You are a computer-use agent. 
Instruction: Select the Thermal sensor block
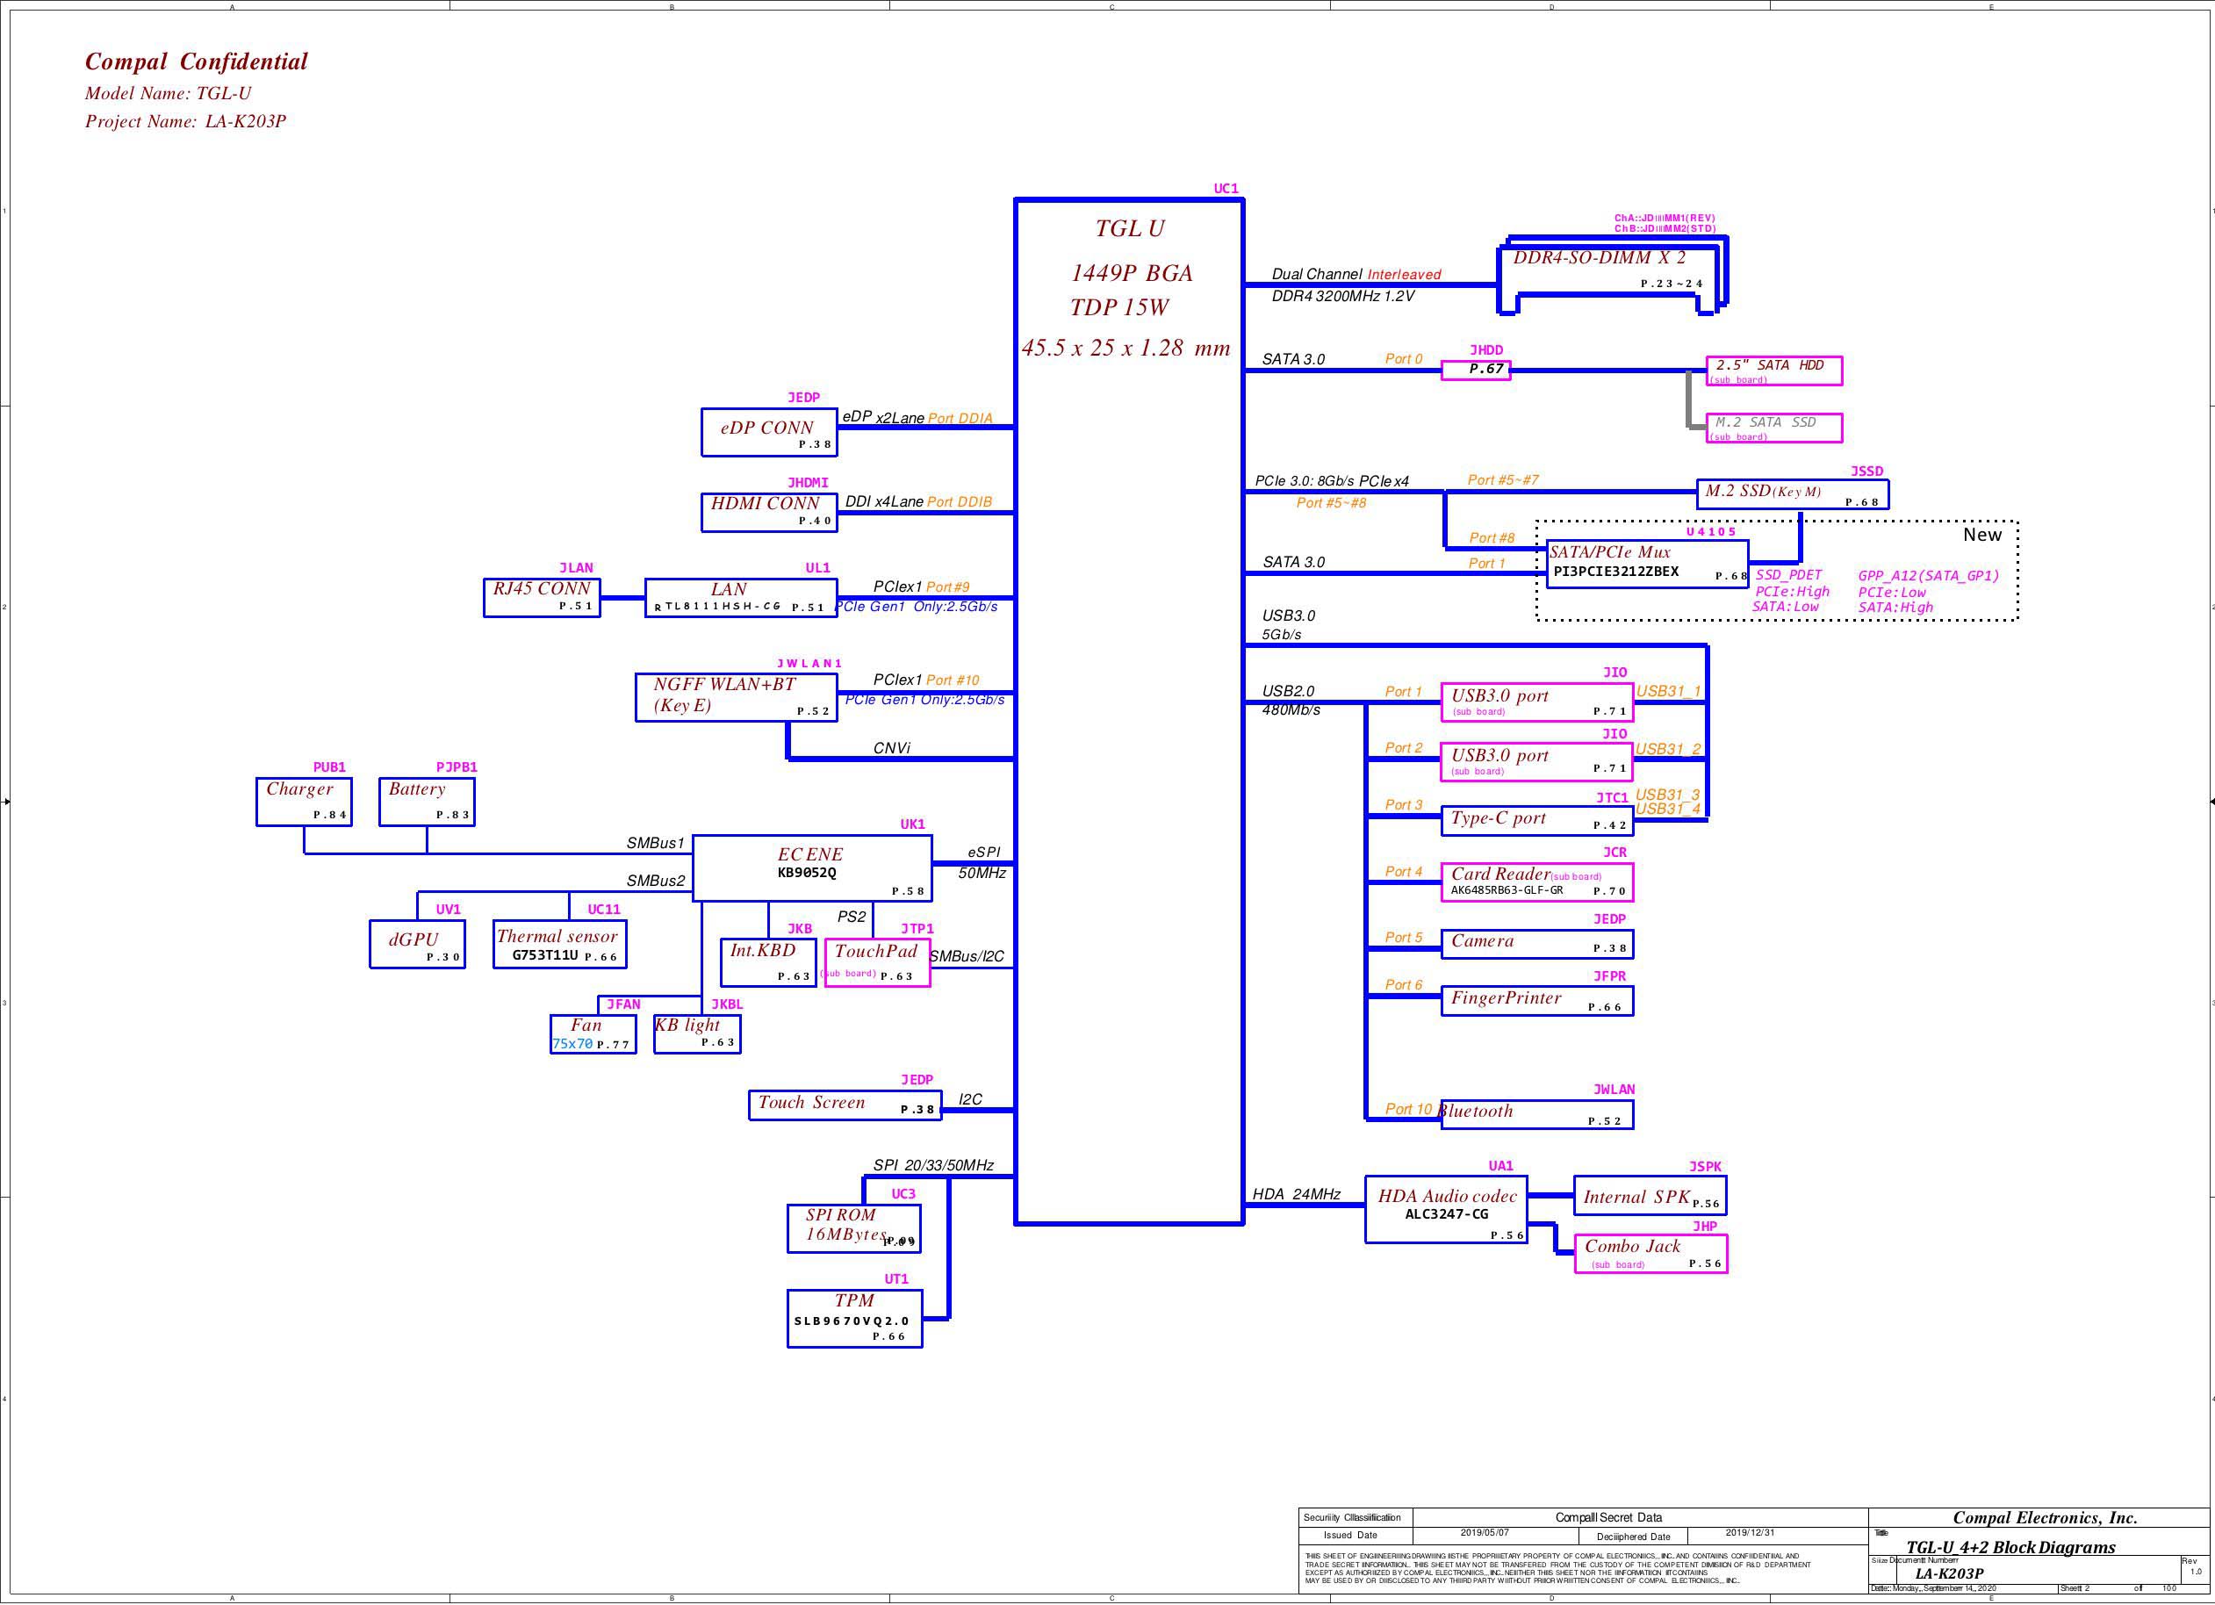tap(558, 945)
